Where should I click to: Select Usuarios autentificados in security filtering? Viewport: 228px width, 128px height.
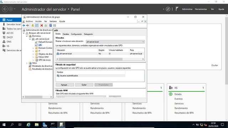(91, 76)
